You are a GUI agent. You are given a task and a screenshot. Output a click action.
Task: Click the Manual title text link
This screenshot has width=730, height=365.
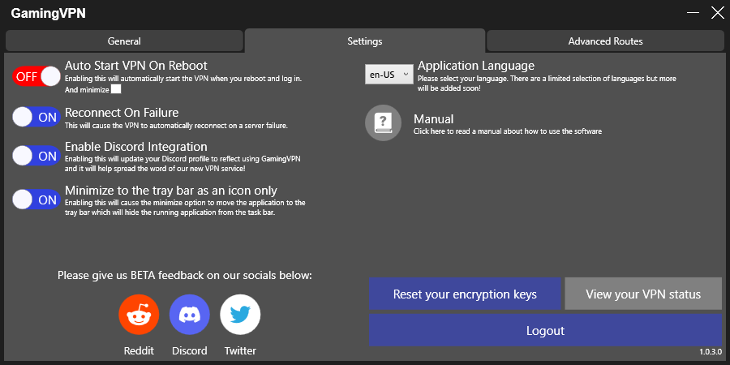point(433,119)
